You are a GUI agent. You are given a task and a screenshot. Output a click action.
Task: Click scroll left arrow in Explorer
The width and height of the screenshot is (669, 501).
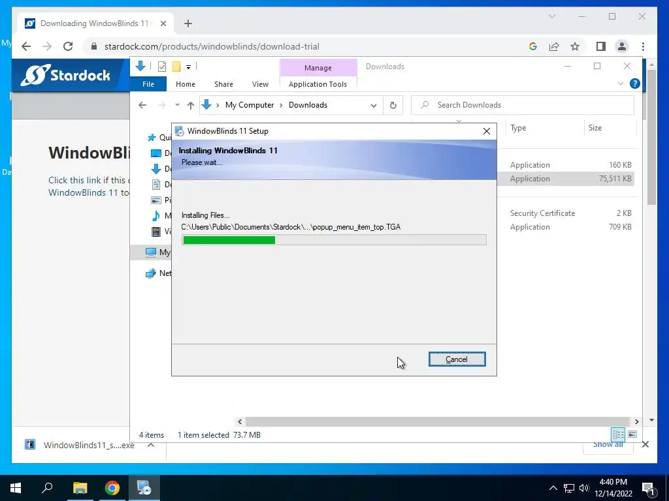[240, 421]
